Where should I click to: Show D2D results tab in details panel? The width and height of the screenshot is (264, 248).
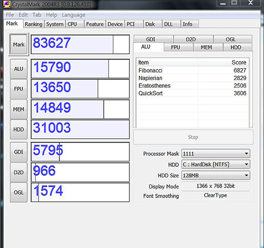[193, 39]
